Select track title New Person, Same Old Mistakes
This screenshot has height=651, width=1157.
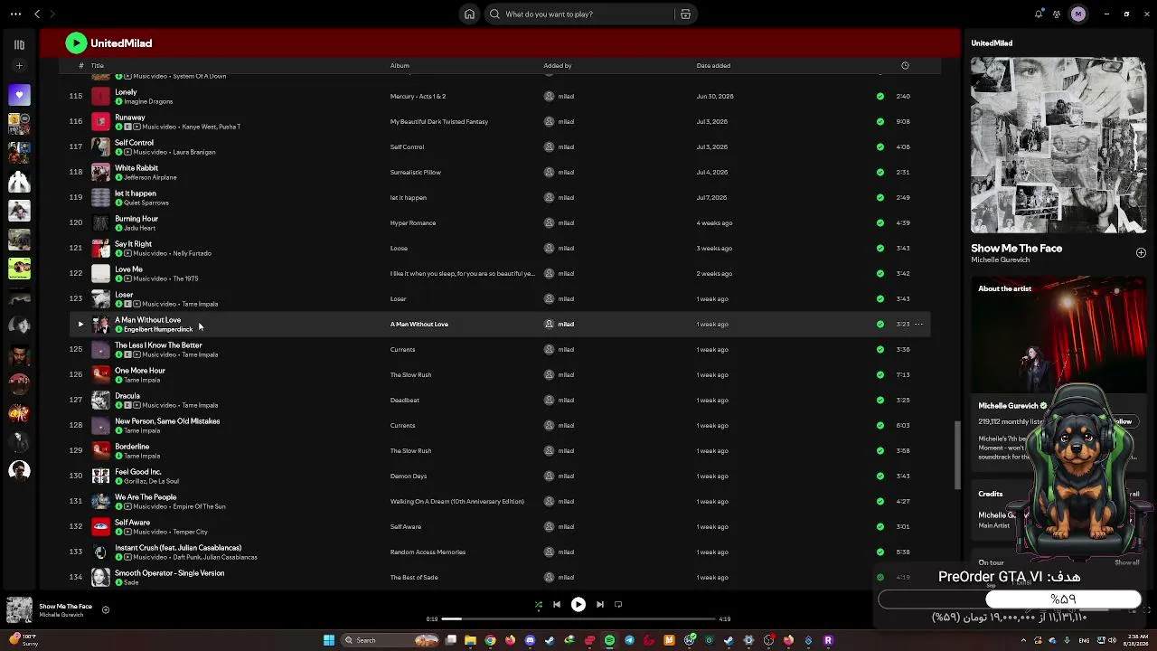tap(167, 421)
